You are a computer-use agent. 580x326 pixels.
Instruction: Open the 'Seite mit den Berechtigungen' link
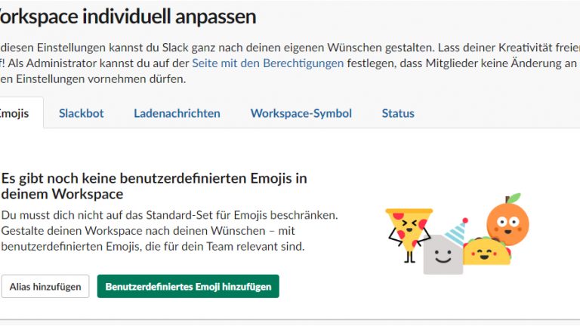click(x=267, y=63)
